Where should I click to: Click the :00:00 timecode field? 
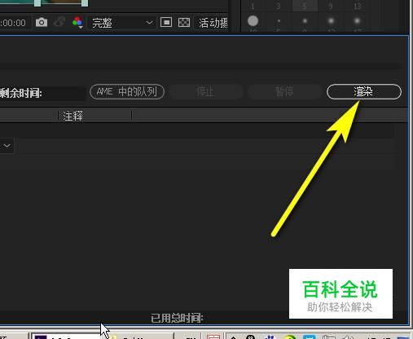point(13,23)
